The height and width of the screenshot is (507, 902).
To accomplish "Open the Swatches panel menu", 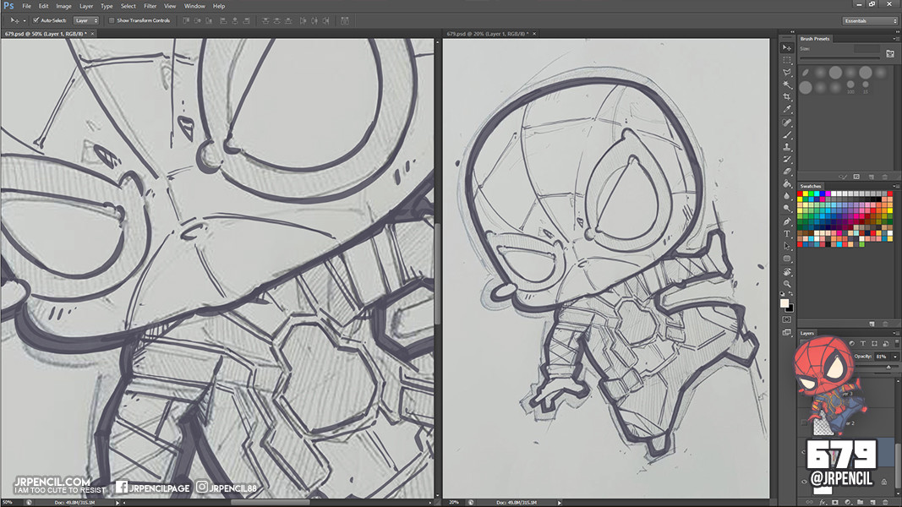I will [x=895, y=186].
